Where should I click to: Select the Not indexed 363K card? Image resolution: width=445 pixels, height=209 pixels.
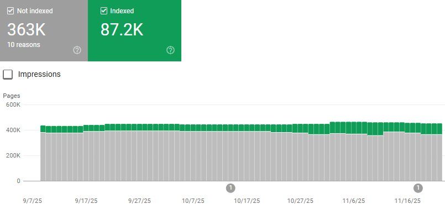44,30
